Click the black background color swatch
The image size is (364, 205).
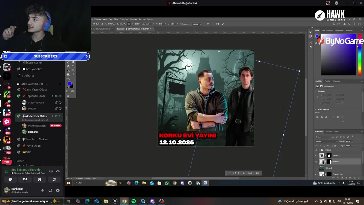coord(72,86)
